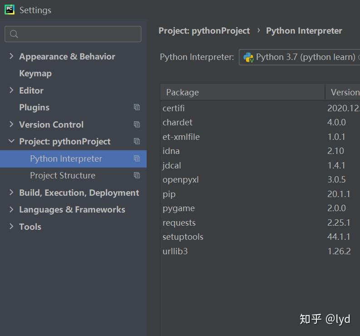Screen dimensions: 360x336
Task: Select the pygame package row
Action: [x=179, y=208]
